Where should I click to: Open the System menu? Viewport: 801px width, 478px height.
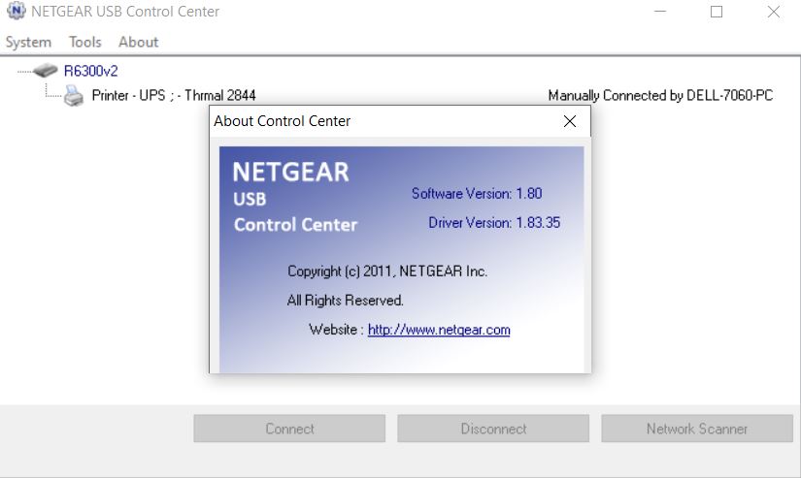(x=28, y=42)
